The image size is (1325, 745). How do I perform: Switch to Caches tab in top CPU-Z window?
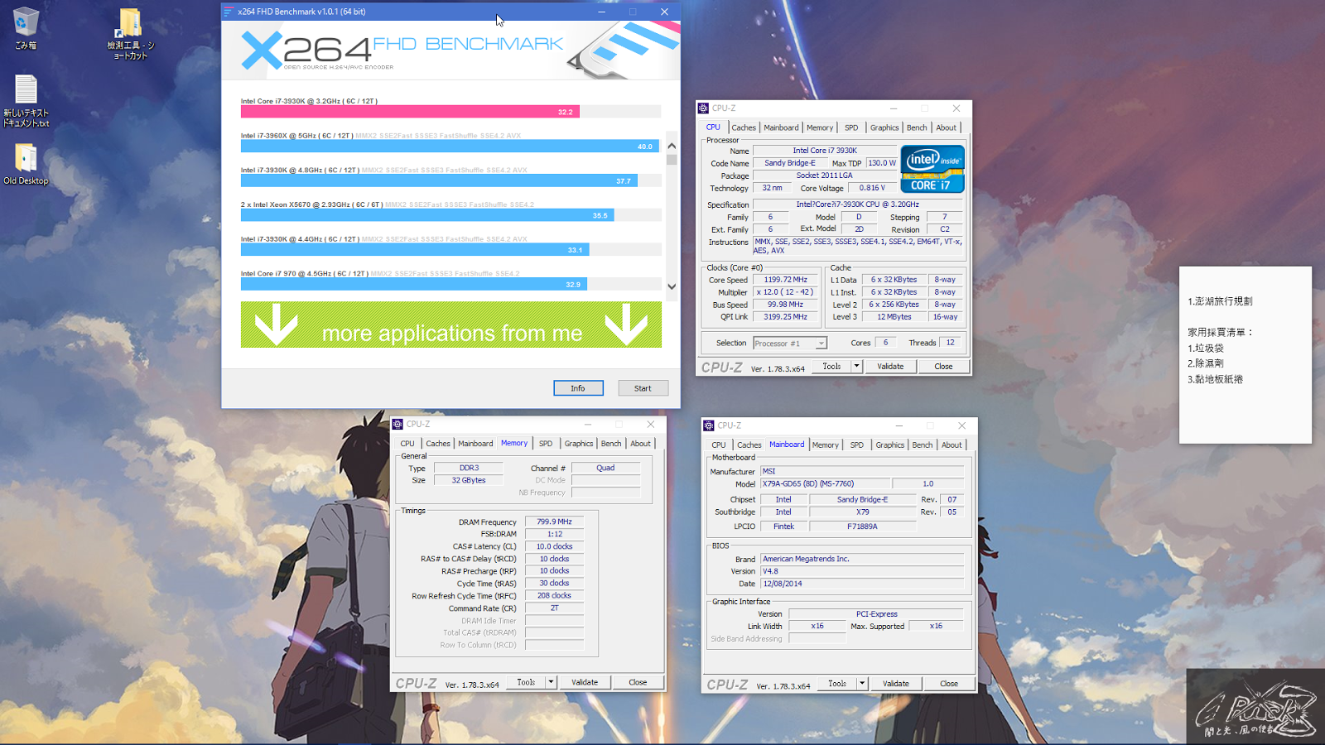coord(744,127)
